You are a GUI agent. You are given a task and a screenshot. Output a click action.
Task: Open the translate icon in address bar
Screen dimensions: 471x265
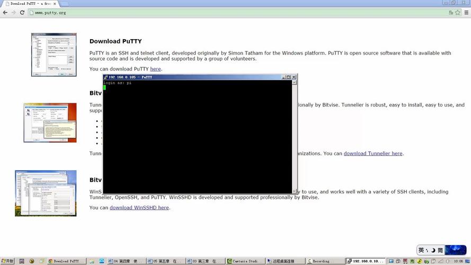click(451, 13)
